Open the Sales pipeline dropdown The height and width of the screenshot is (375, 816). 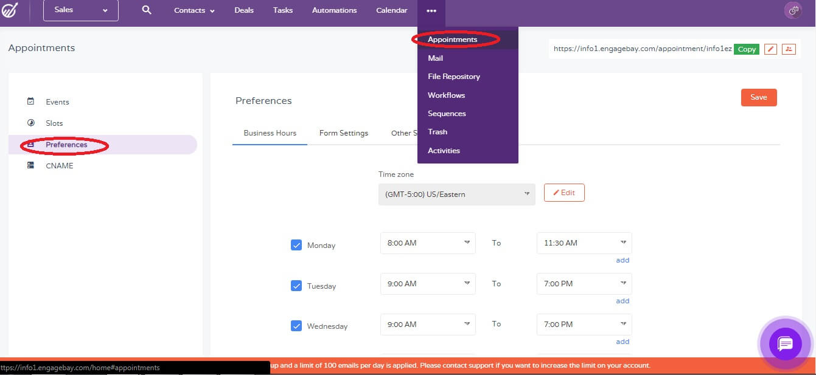click(x=80, y=10)
